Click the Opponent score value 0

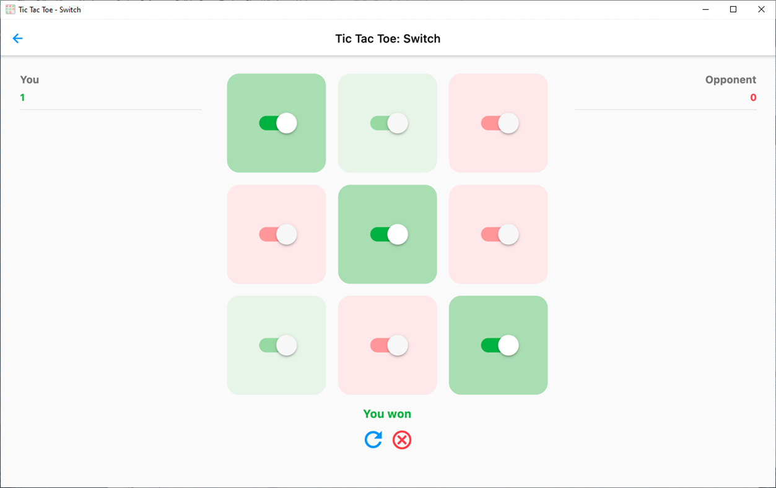tap(752, 97)
